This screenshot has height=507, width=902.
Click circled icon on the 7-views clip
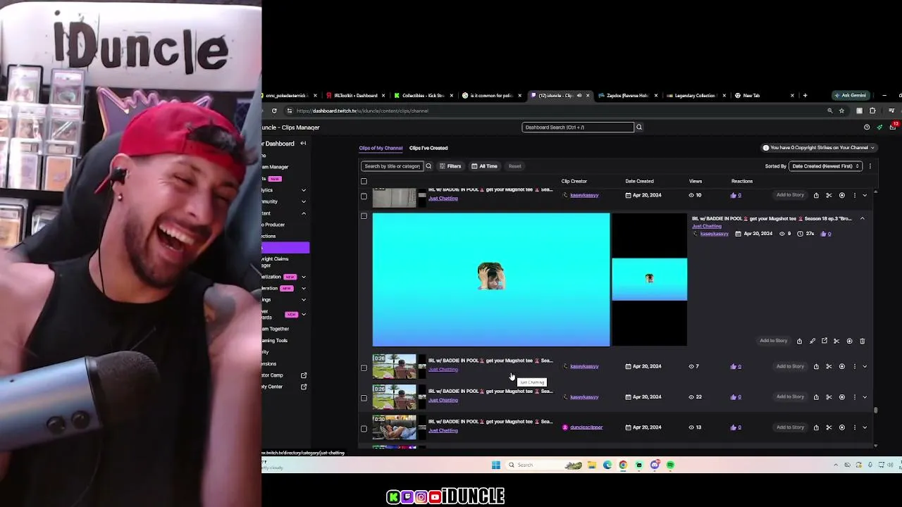point(841,366)
